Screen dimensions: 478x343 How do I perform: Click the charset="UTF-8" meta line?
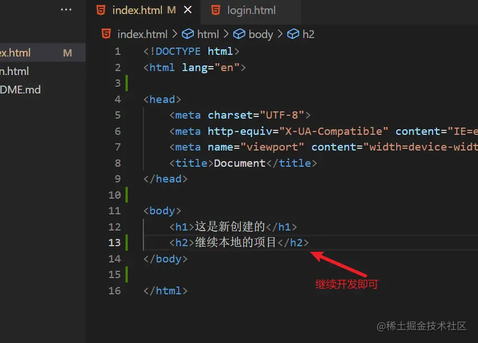pos(240,115)
